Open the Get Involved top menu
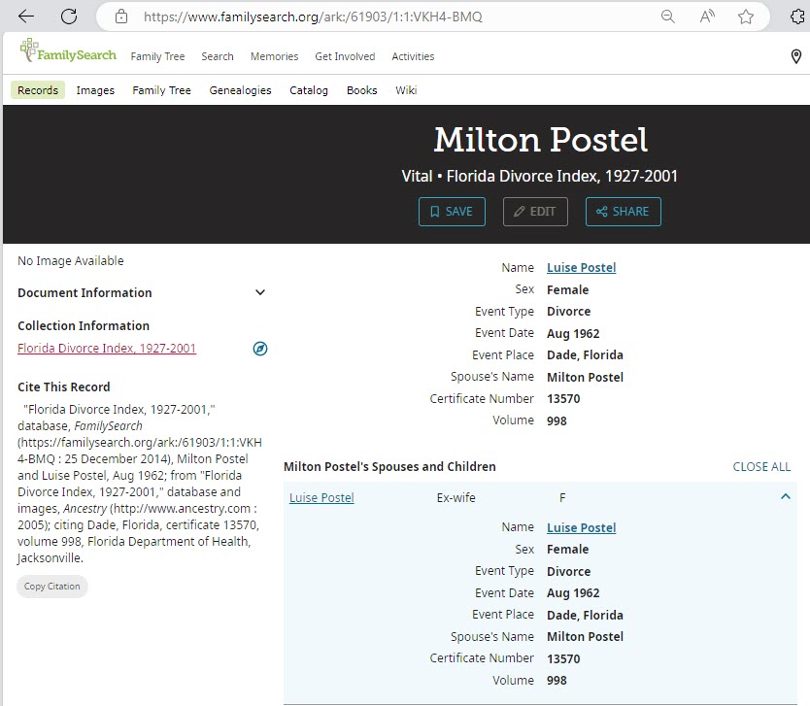 (x=345, y=56)
